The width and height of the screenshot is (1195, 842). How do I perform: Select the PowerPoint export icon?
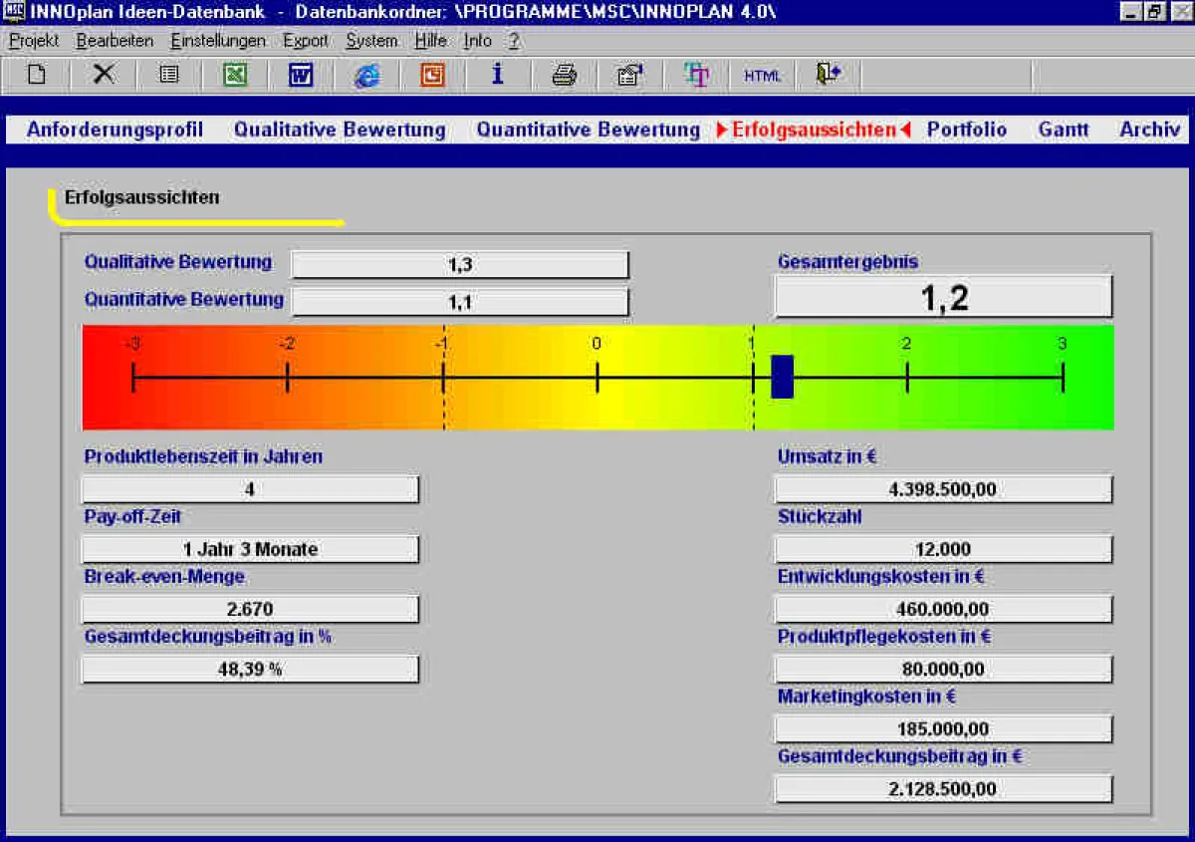(432, 74)
